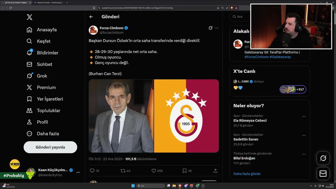Open Topluluklar communities
This screenshot has height=189, width=336.
[x=44, y=111]
